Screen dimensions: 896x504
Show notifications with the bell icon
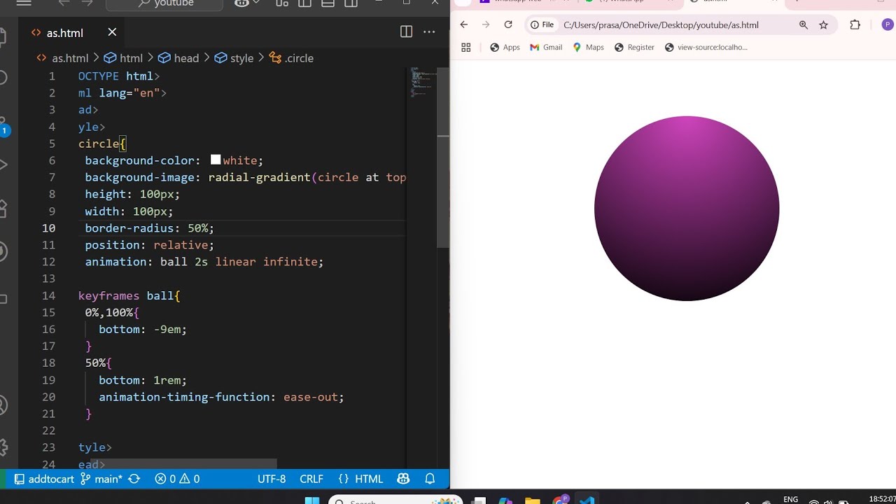pyautogui.click(x=430, y=479)
